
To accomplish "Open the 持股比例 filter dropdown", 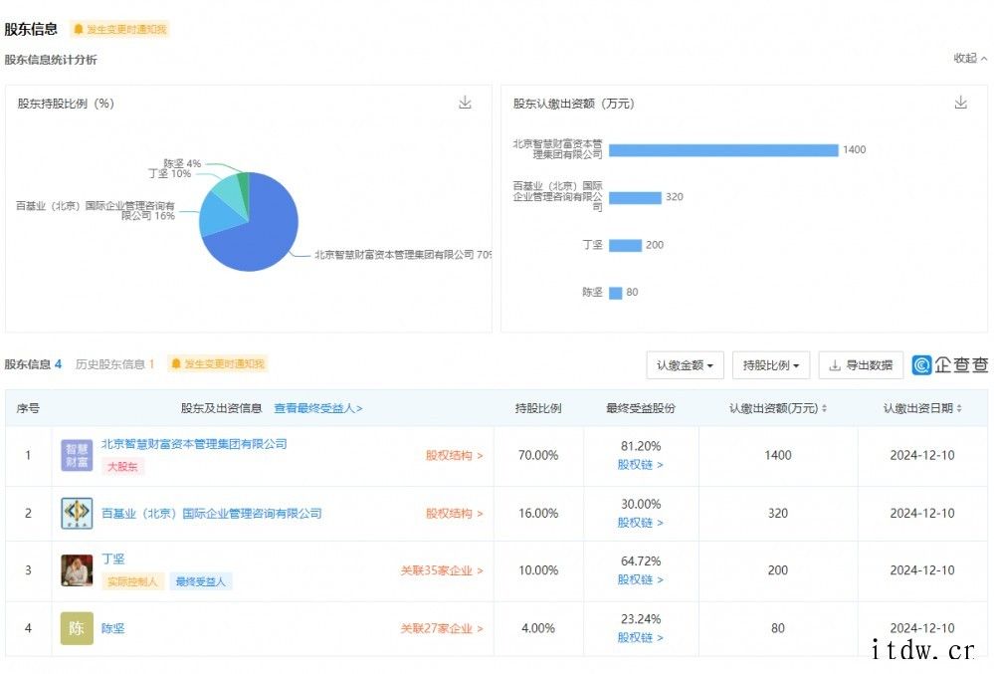I will pos(771,365).
